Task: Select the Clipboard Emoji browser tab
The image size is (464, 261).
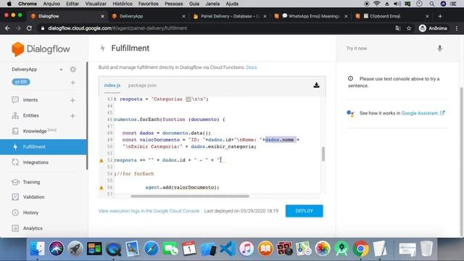Action: pos(391,16)
